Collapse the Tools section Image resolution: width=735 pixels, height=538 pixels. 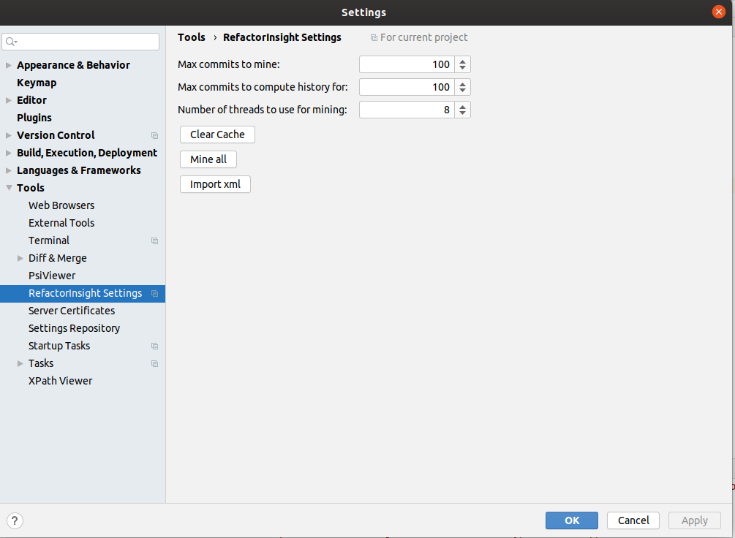8,188
